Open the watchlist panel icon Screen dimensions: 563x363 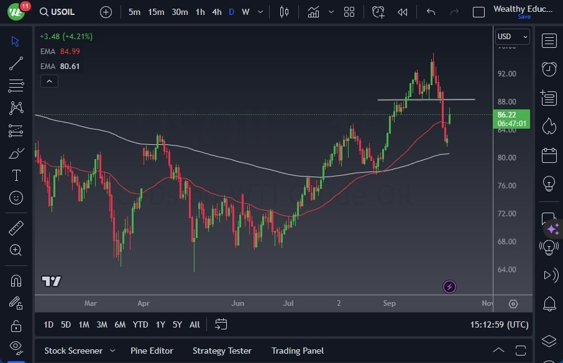pyautogui.click(x=549, y=41)
